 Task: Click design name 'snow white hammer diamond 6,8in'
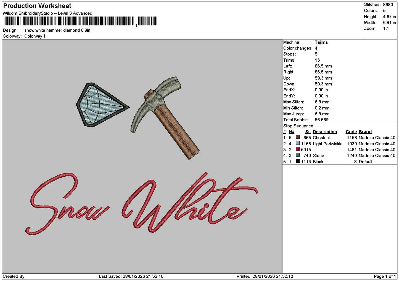click(57, 30)
